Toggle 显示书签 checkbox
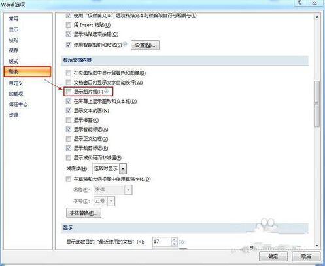 [x=69, y=120]
